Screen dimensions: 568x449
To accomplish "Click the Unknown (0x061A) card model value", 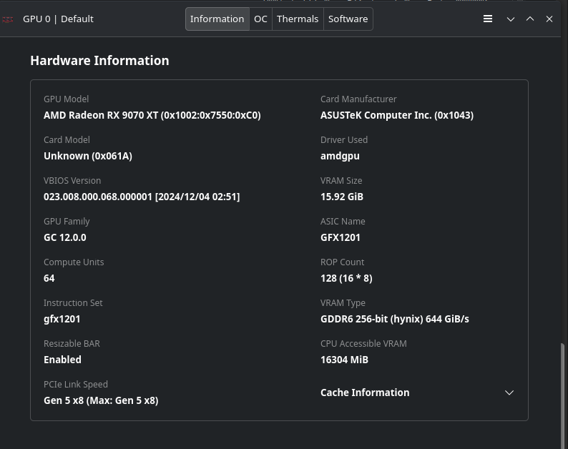I will pyautogui.click(x=88, y=156).
